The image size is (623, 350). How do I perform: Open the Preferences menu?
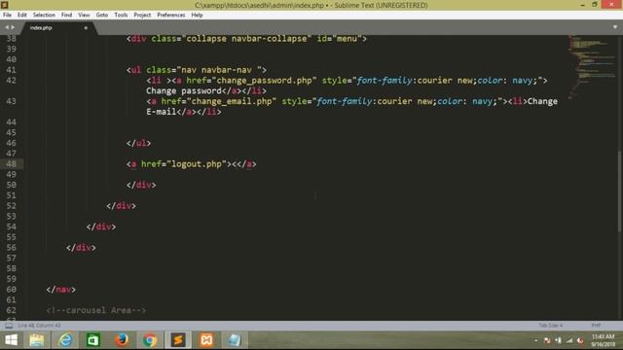[171, 16]
